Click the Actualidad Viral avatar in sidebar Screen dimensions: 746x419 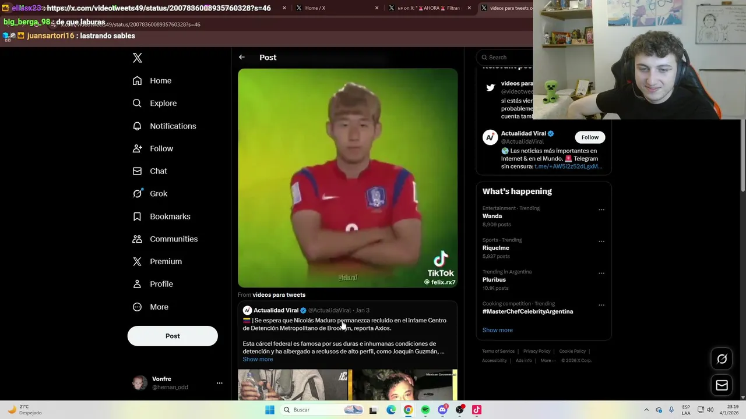click(x=490, y=137)
